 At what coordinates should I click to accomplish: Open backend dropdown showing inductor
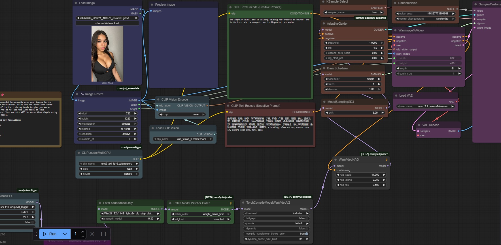276,213
